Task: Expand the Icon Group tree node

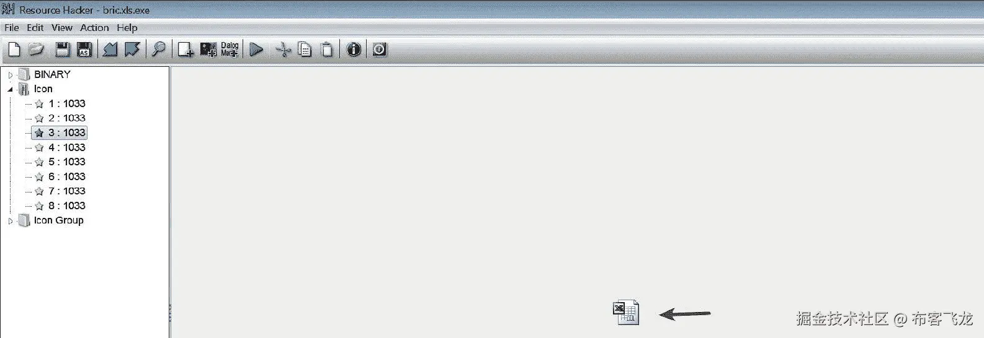Action: tap(10, 221)
